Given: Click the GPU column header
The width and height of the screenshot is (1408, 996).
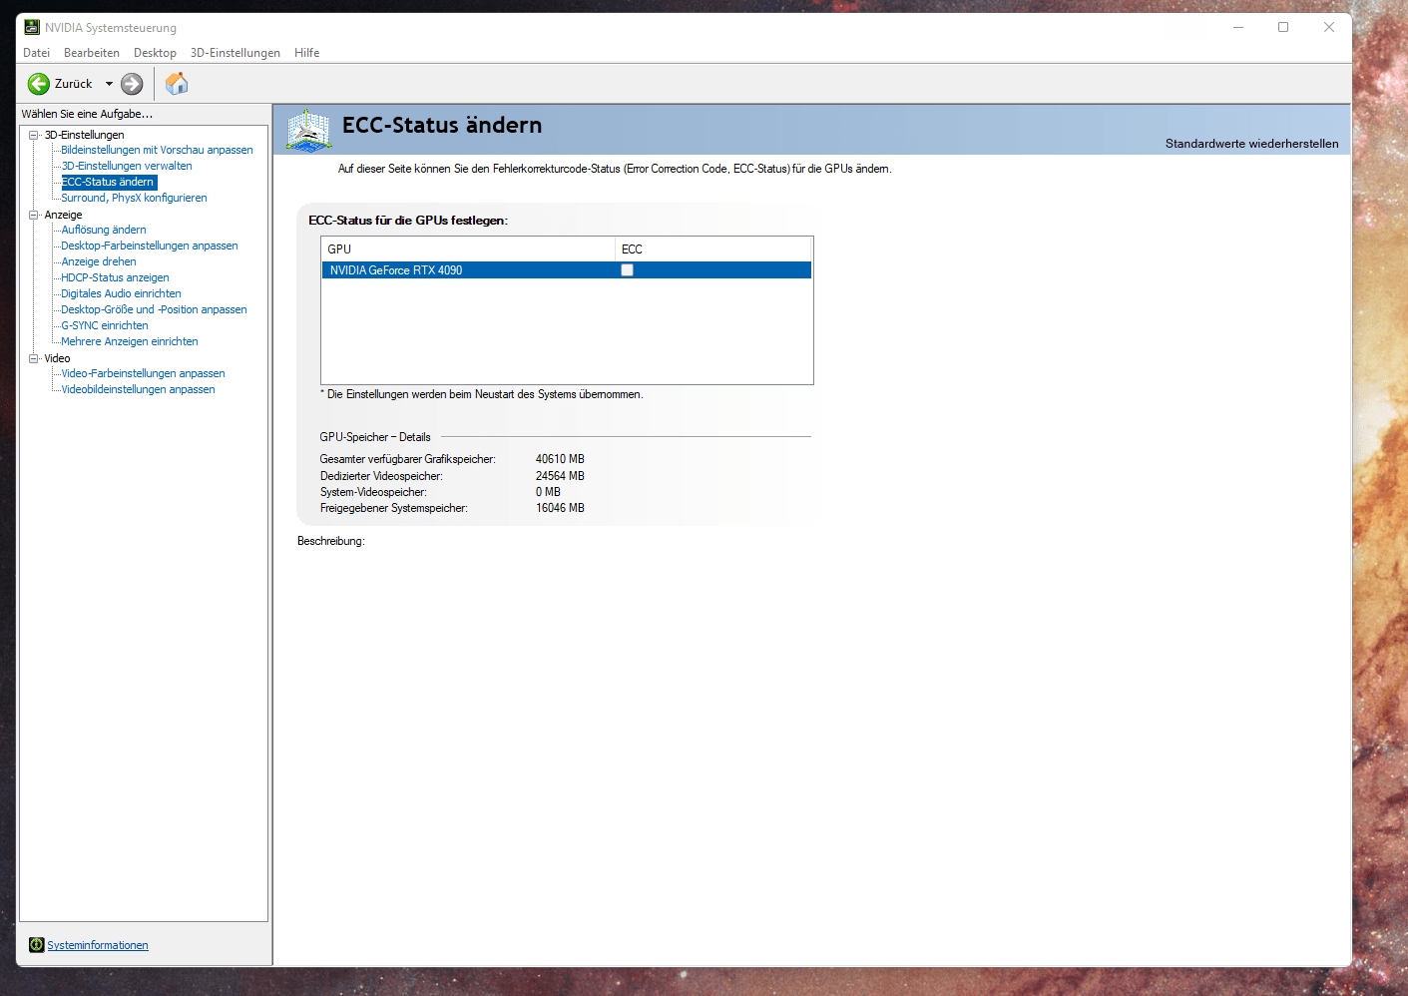Looking at the screenshot, I should click(x=468, y=249).
